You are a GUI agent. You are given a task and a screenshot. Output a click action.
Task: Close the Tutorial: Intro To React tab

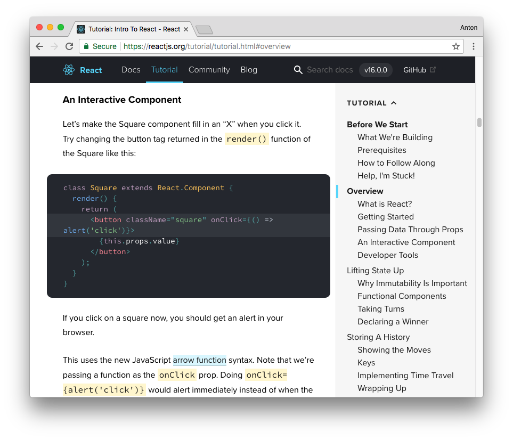[186, 29]
